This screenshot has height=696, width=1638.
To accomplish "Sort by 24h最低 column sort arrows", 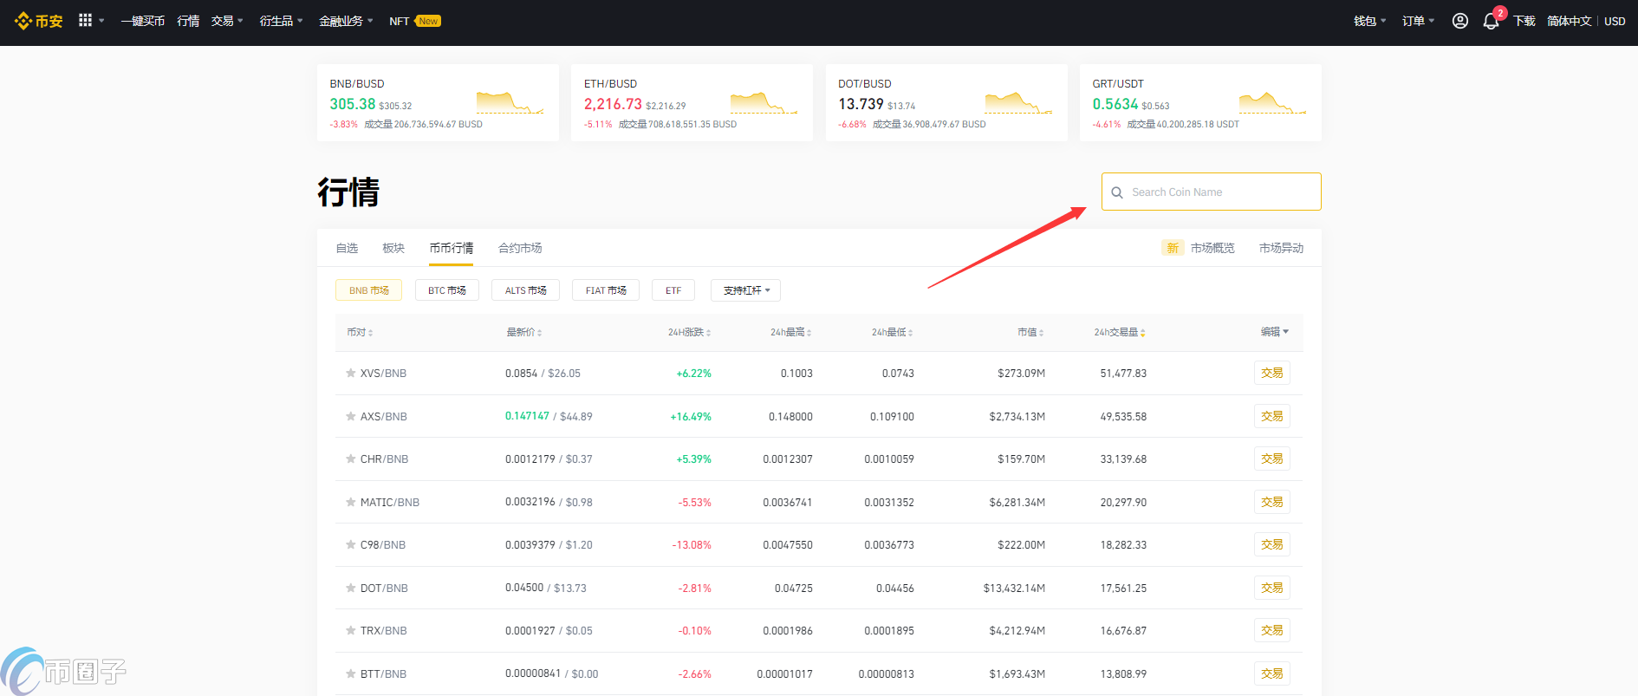I will click(x=910, y=333).
